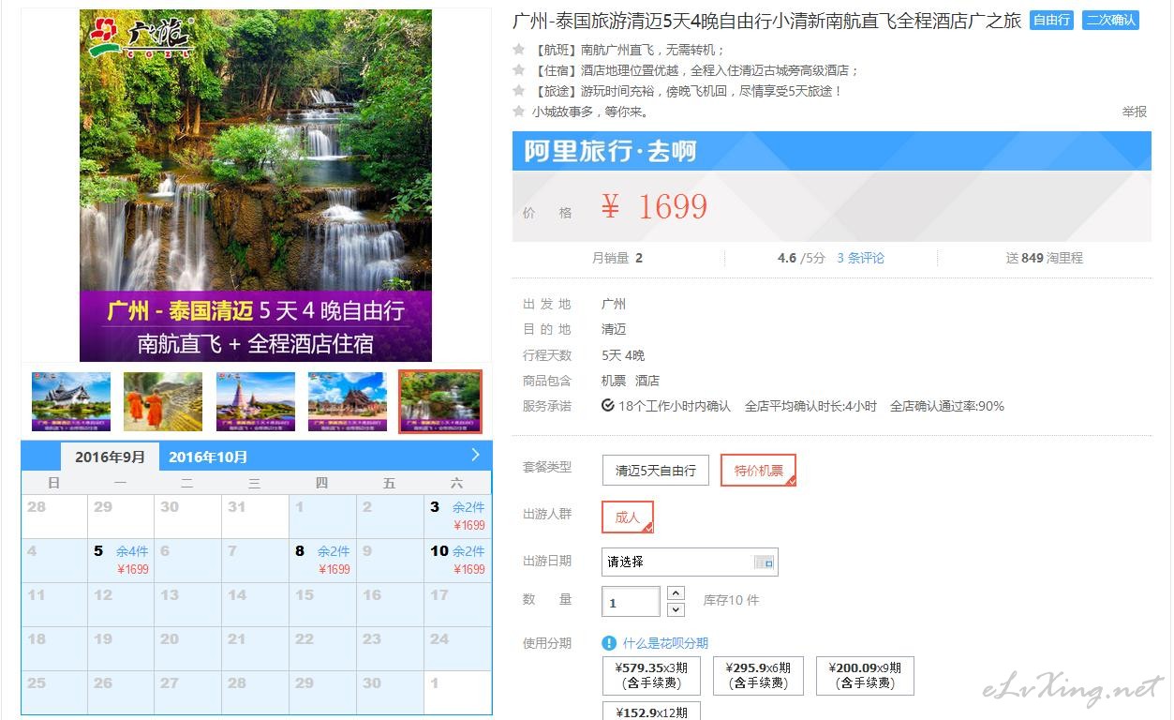Image resolution: width=1174 pixels, height=720 pixels.
Task: Pick September 3 with 余2件 in calendar
Action: tap(457, 516)
